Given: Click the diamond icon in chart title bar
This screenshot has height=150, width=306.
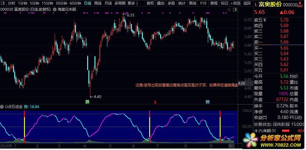Looking at the screenshot, I should tap(229, 10).
